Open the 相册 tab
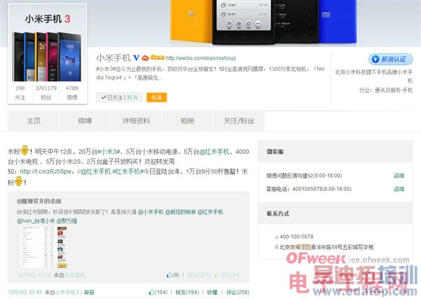421x299 pixels. point(187,121)
